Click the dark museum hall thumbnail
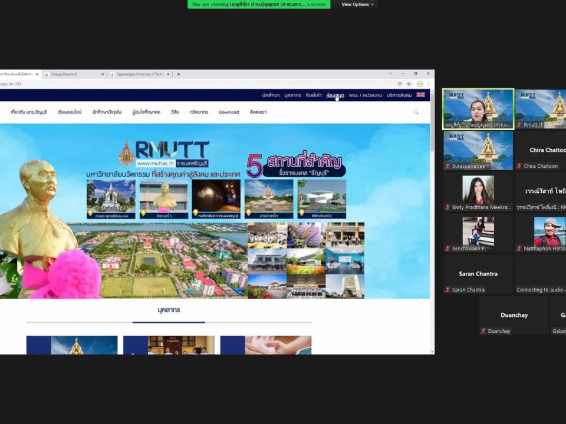Viewport: 566px width, 424px height. (x=216, y=199)
